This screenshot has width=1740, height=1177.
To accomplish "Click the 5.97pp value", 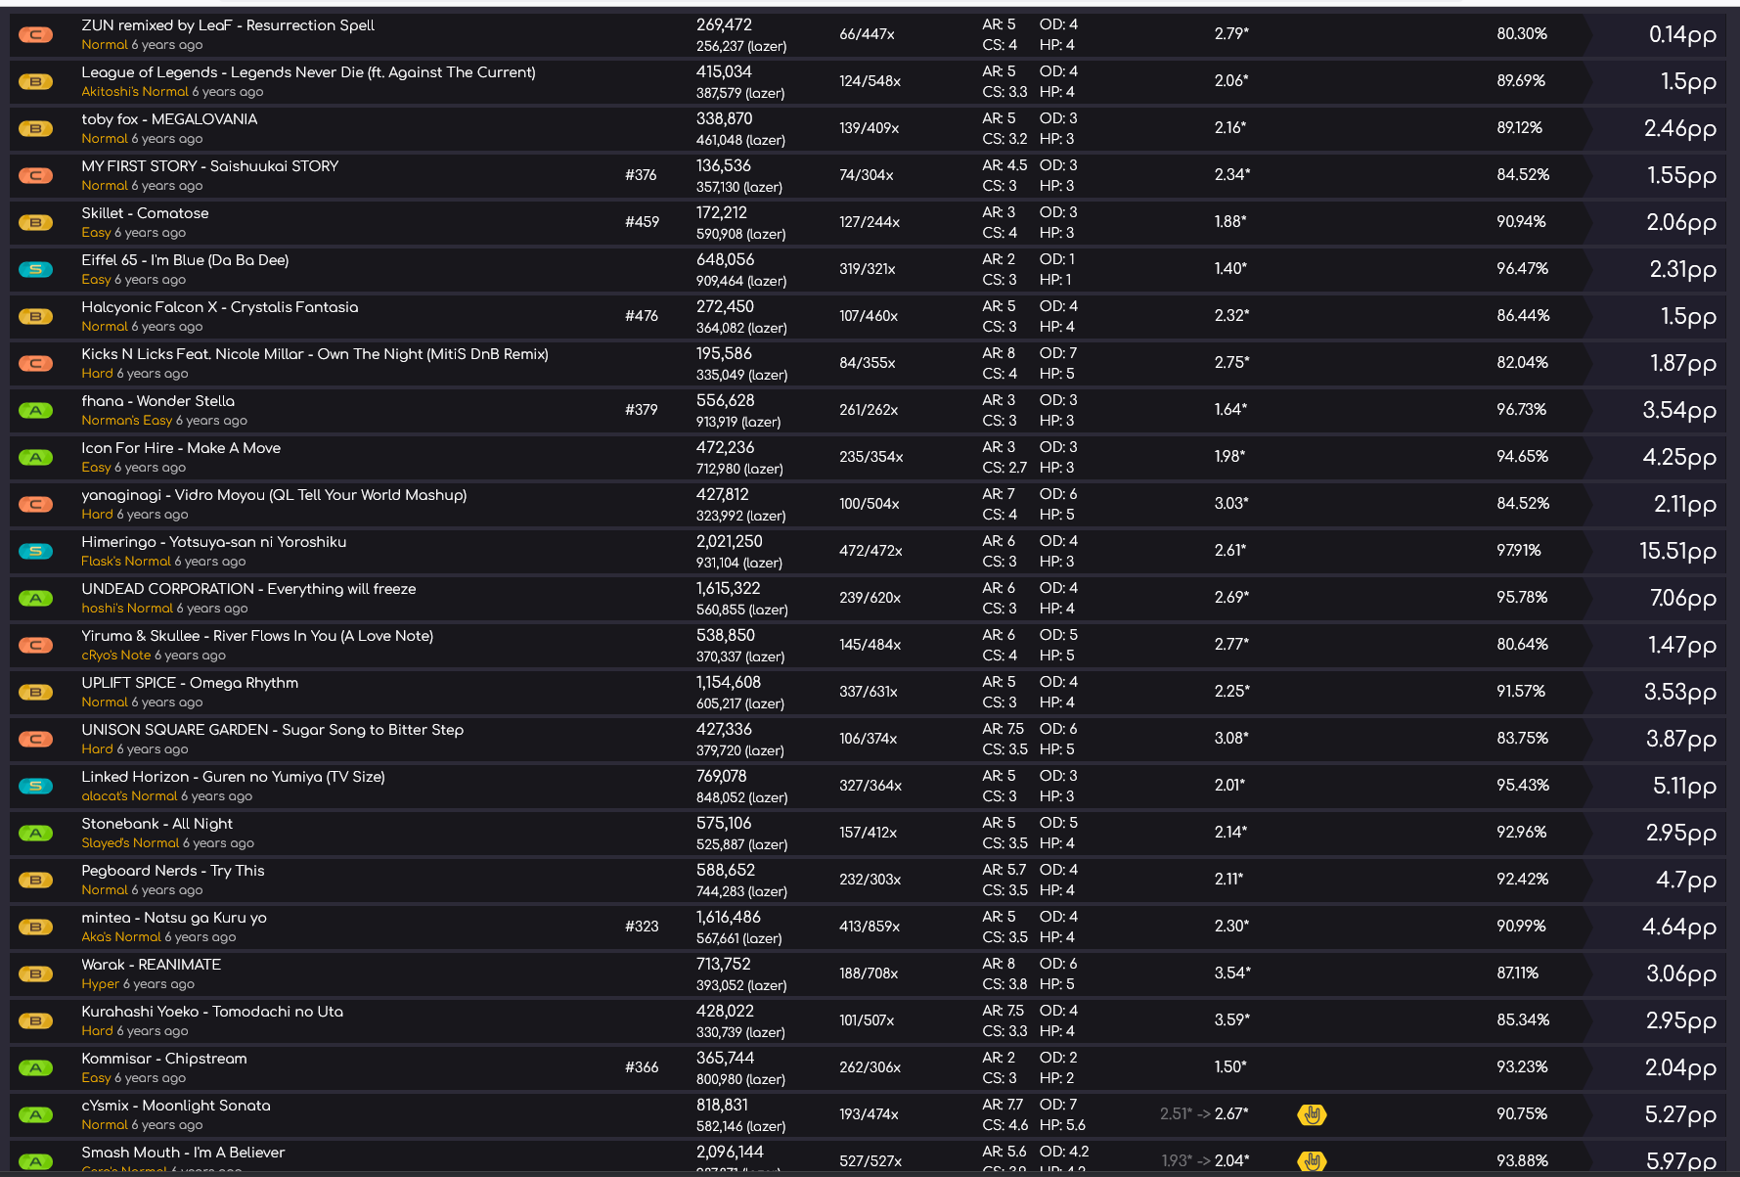I will point(1681,1162).
